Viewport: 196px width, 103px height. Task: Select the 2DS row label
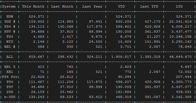click(x=10, y=92)
